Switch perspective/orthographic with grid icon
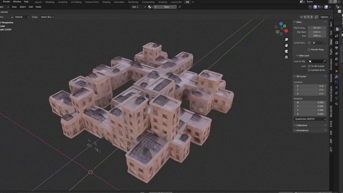Image resolution: width=343 pixels, height=193 pixels. 286,57
